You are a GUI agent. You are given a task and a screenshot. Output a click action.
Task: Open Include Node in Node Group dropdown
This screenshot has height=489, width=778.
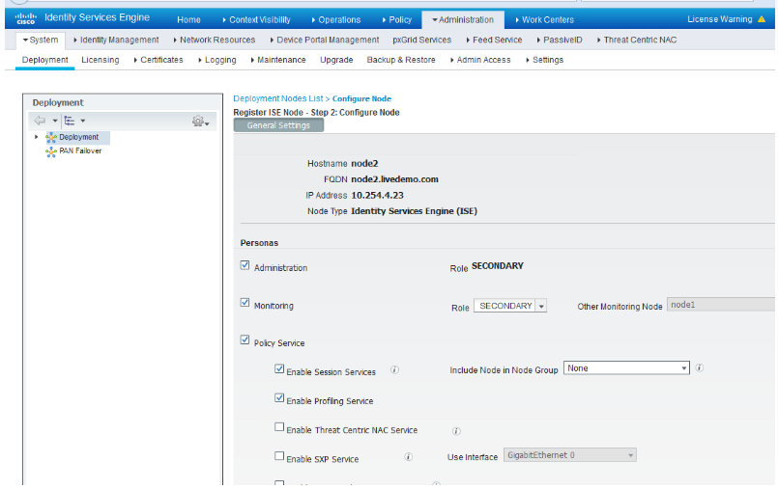tap(626, 367)
